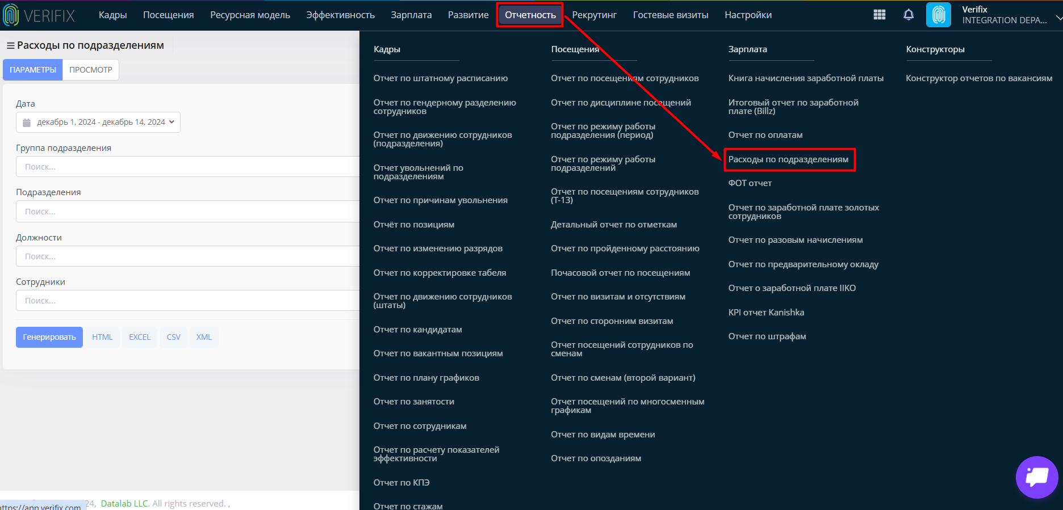Open Отчет по разовым начислениям
The image size is (1063, 510).
click(x=796, y=240)
